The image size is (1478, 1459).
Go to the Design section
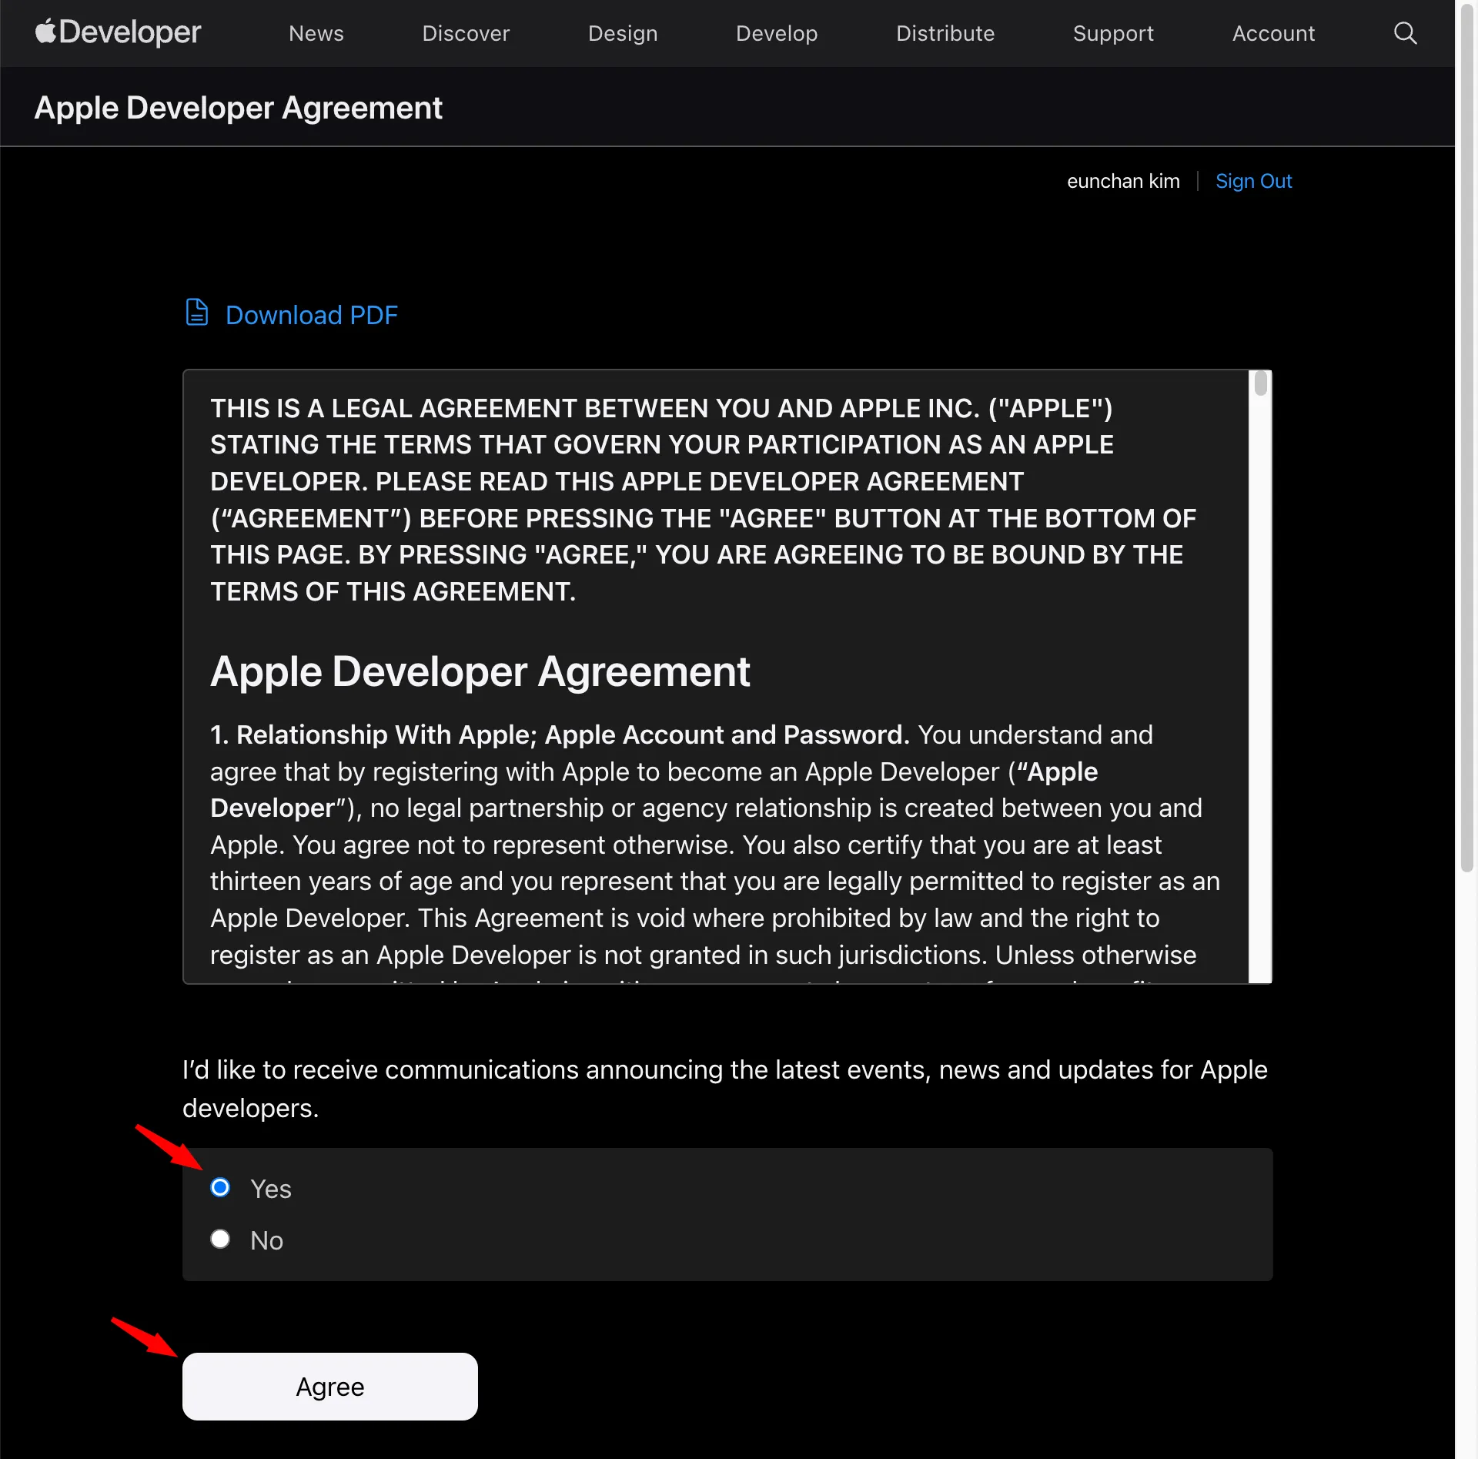[622, 33]
